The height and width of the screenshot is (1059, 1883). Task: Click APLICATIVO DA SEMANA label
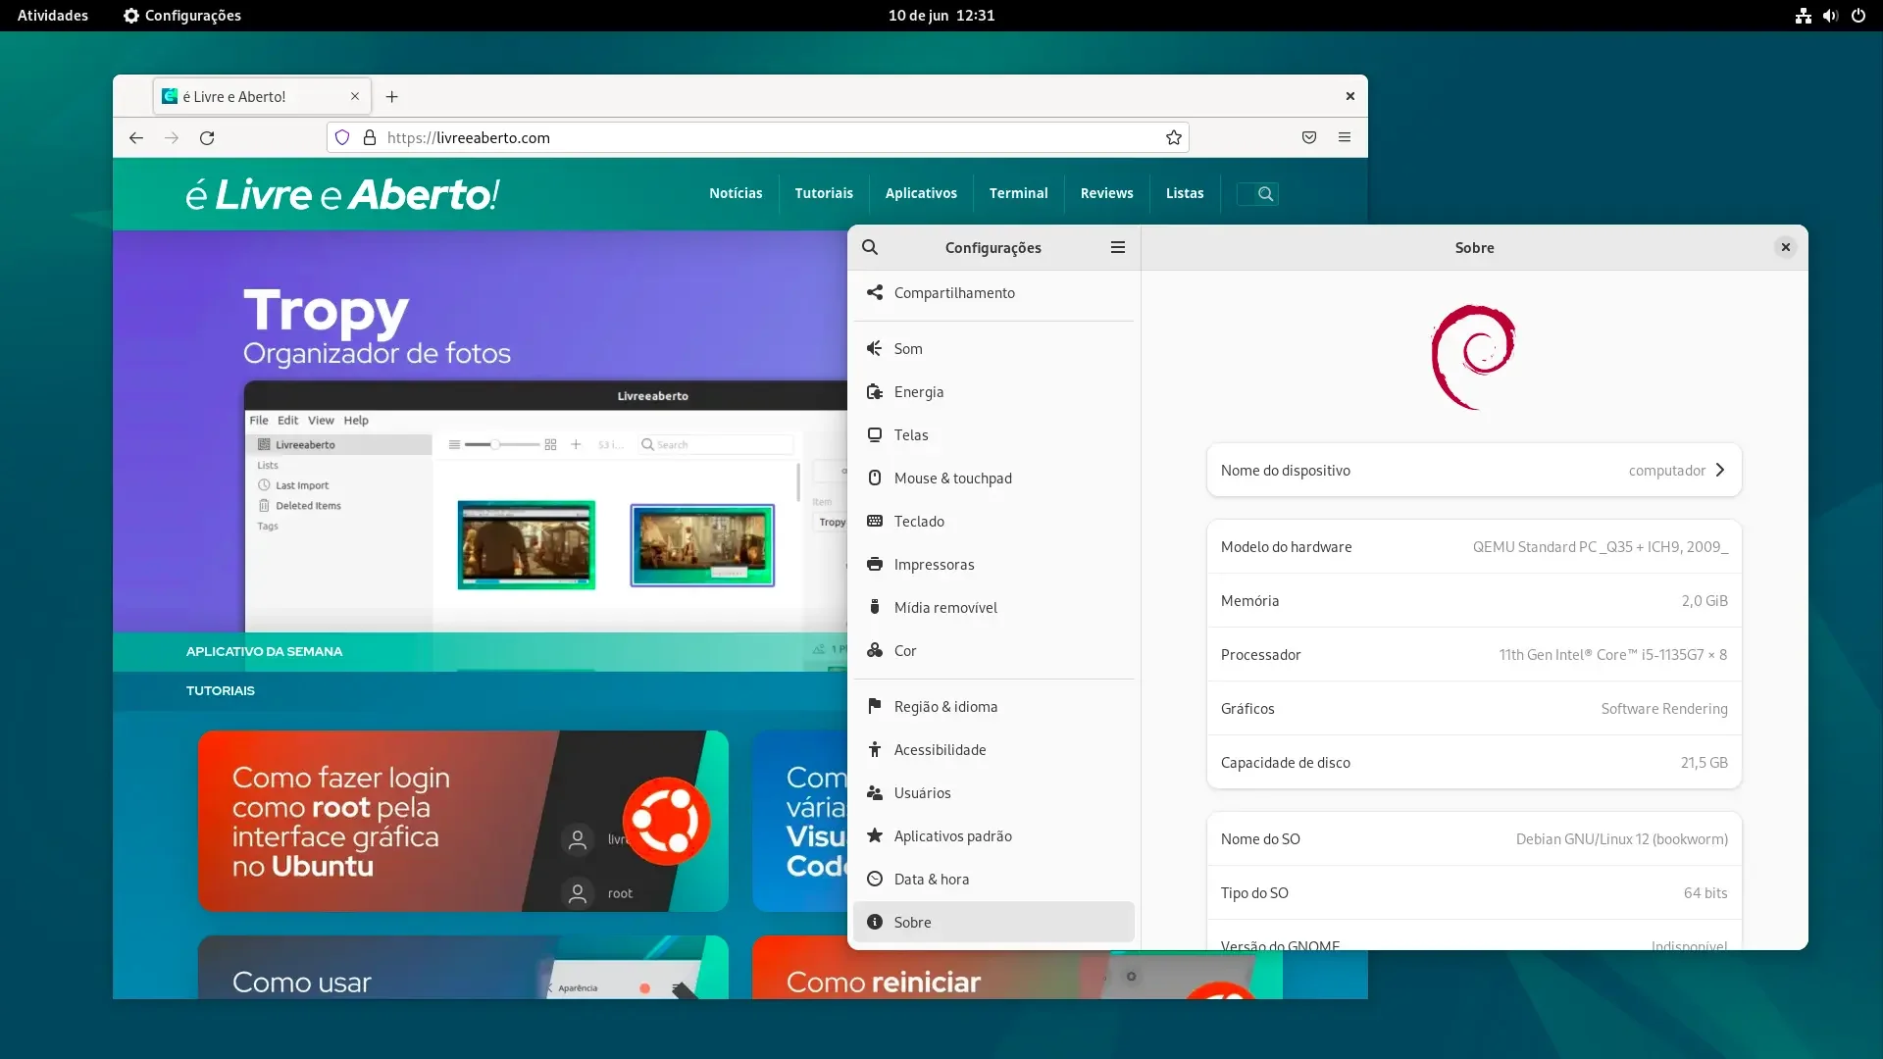point(264,652)
